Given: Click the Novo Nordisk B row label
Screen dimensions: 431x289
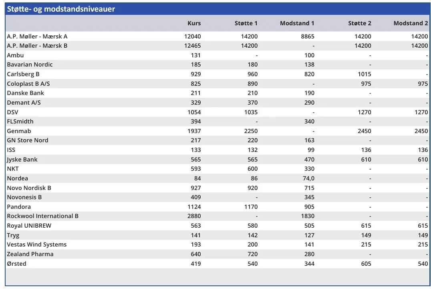Looking at the screenshot, I should click(29, 188).
